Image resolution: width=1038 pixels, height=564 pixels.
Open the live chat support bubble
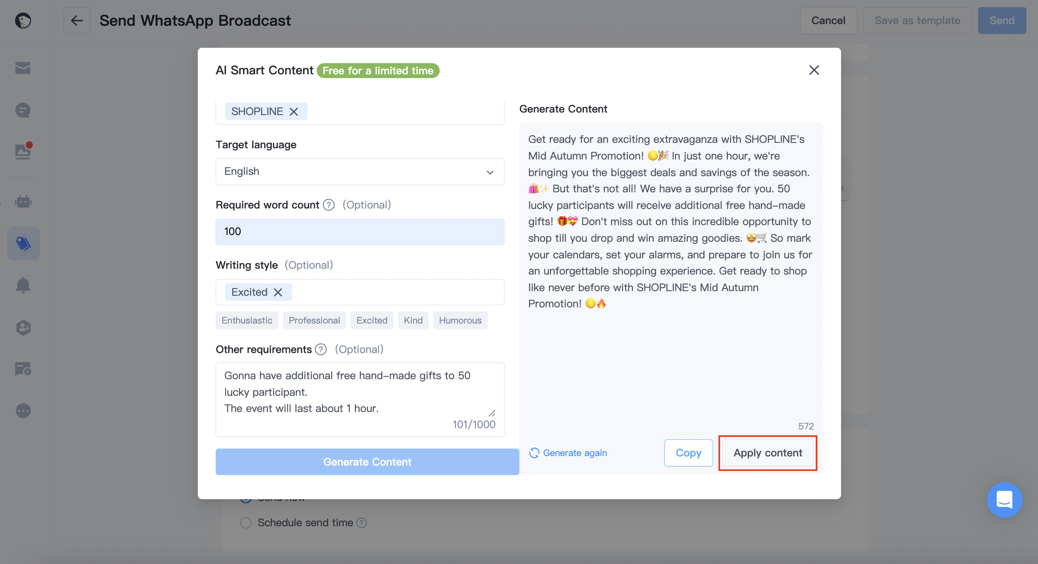pyautogui.click(x=1004, y=500)
